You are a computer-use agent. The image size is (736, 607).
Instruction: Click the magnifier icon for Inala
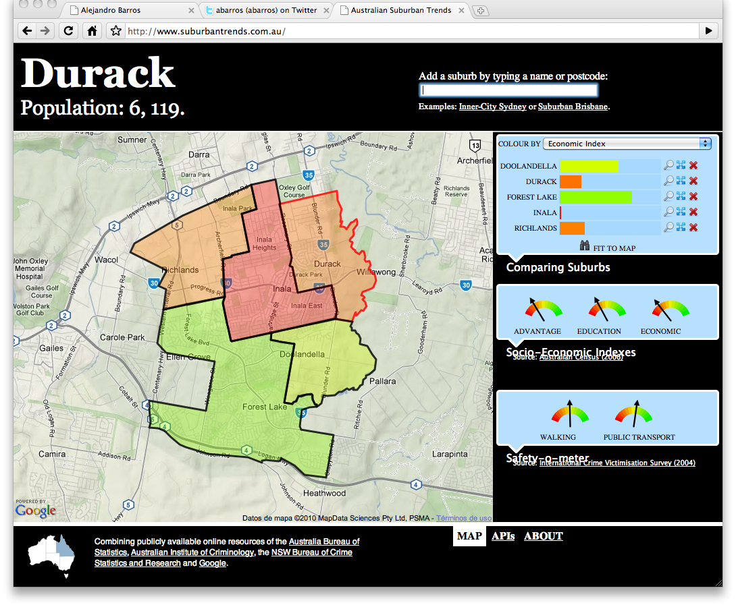pyautogui.click(x=668, y=211)
